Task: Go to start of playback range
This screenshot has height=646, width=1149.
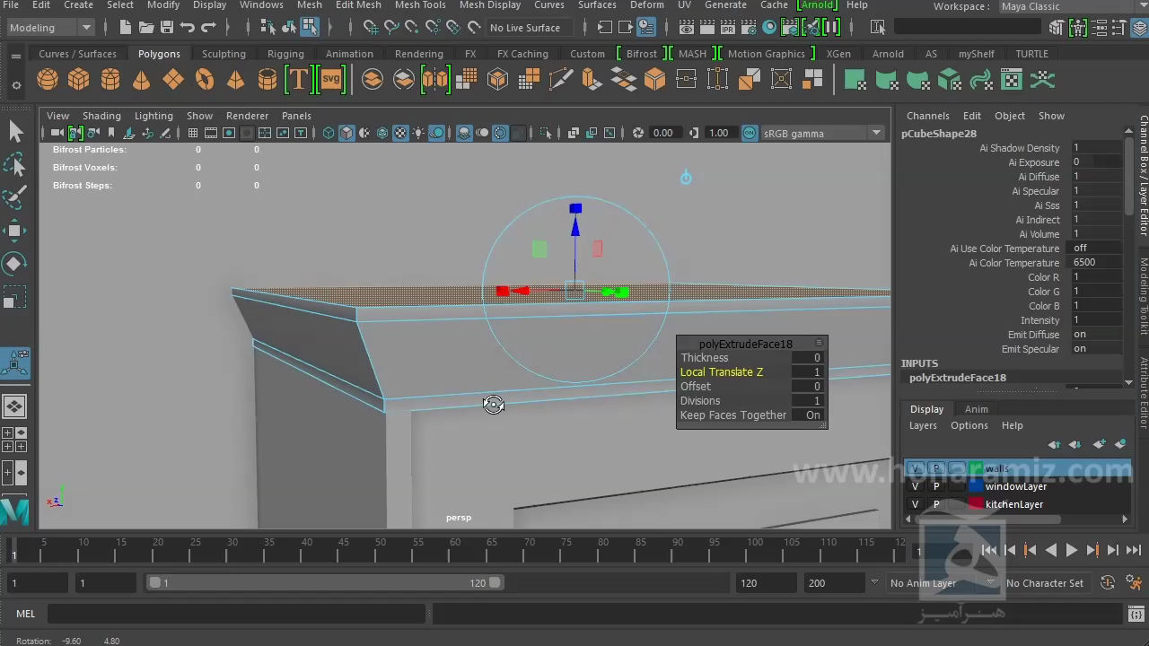Action: click(x=988, y=550)
